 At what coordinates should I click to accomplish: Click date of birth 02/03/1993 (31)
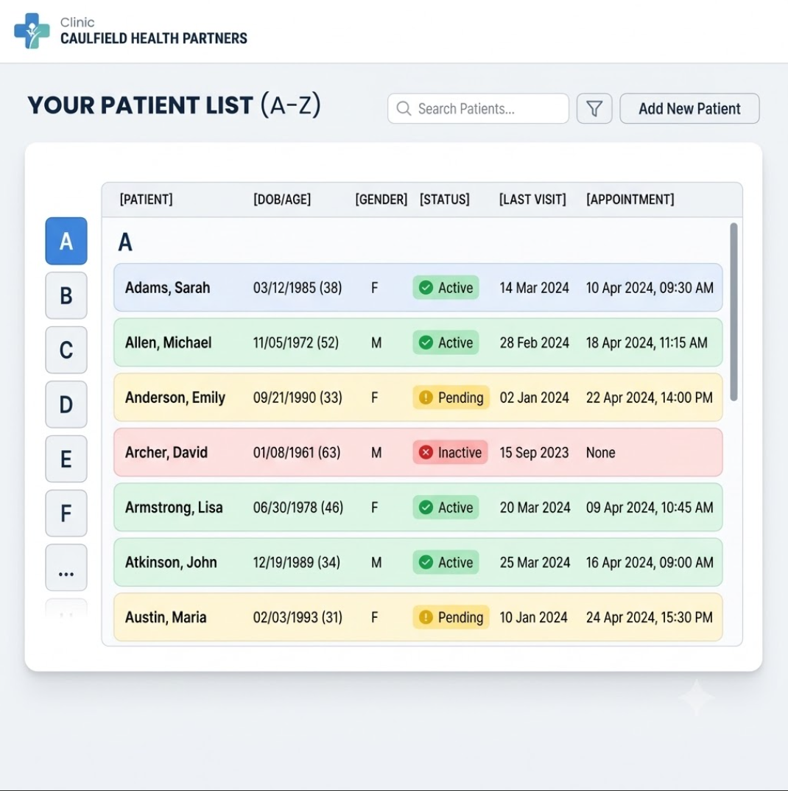pyautogui.click(x=298, y=618)
